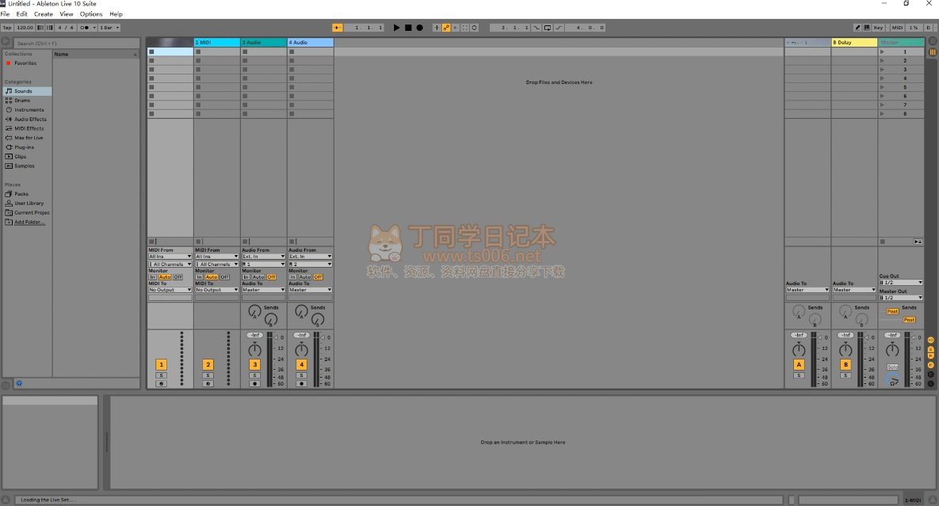Image resolution: width=939 pixels, height=506 pixels.
Task: Arm track 3 Audio for recording
Action: click(x=254, y=383)
